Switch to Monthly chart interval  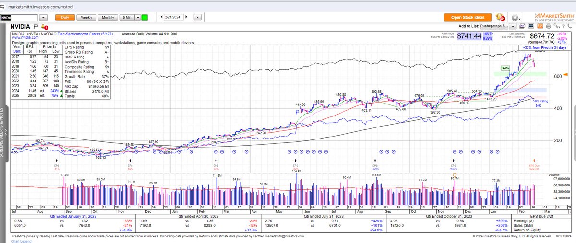coord(108,17)
